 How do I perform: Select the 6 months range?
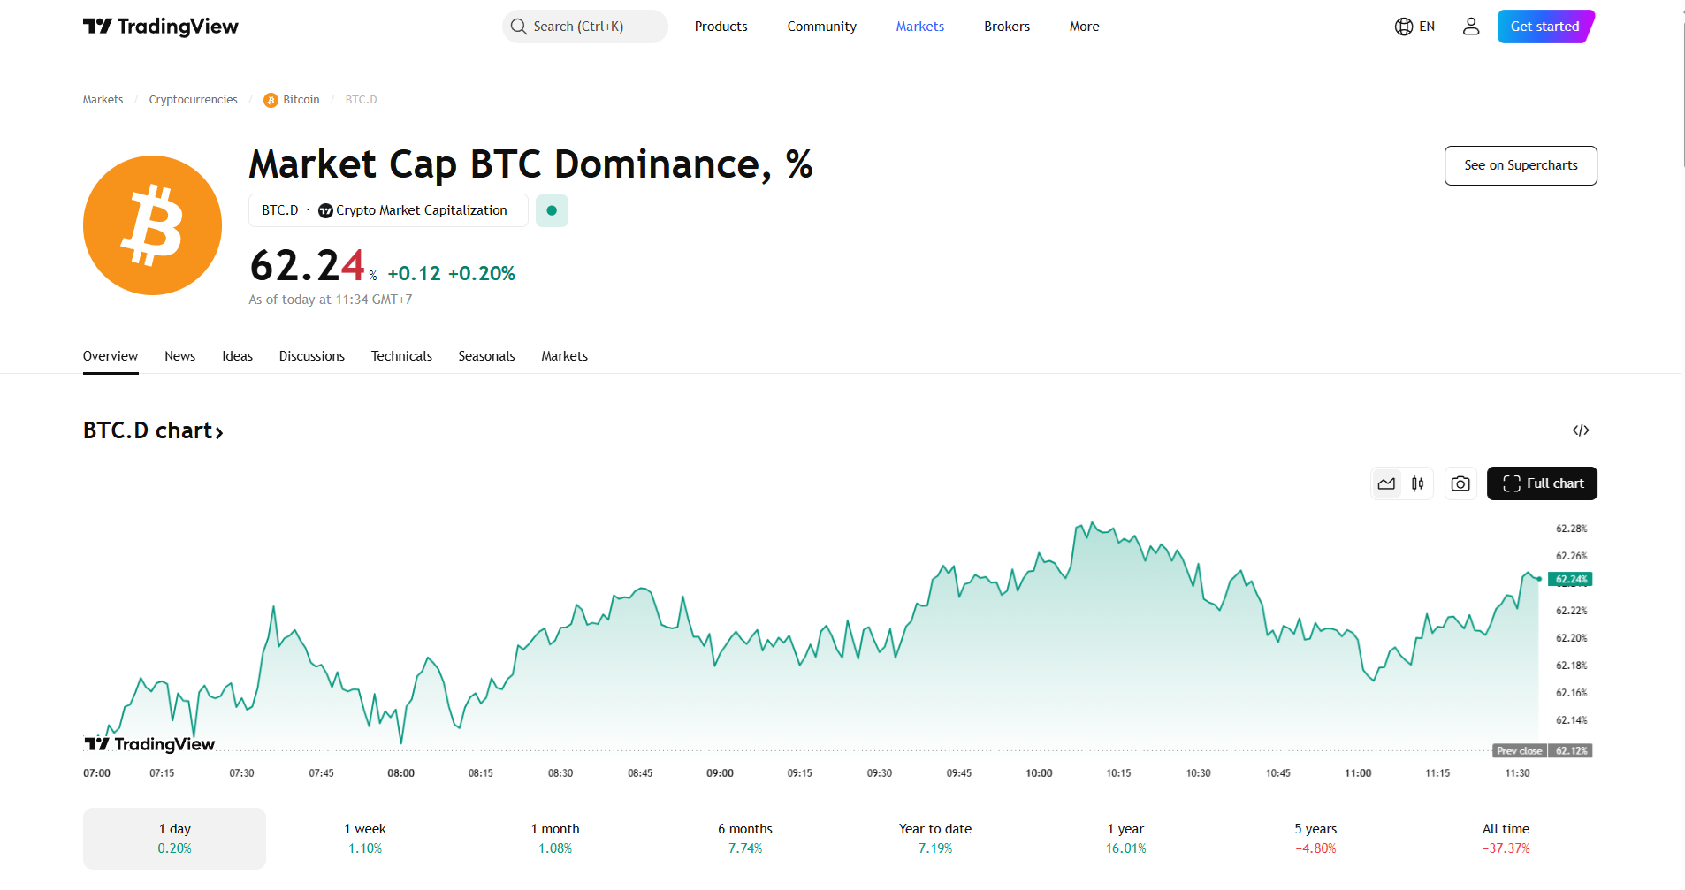[x=745, y=838]
